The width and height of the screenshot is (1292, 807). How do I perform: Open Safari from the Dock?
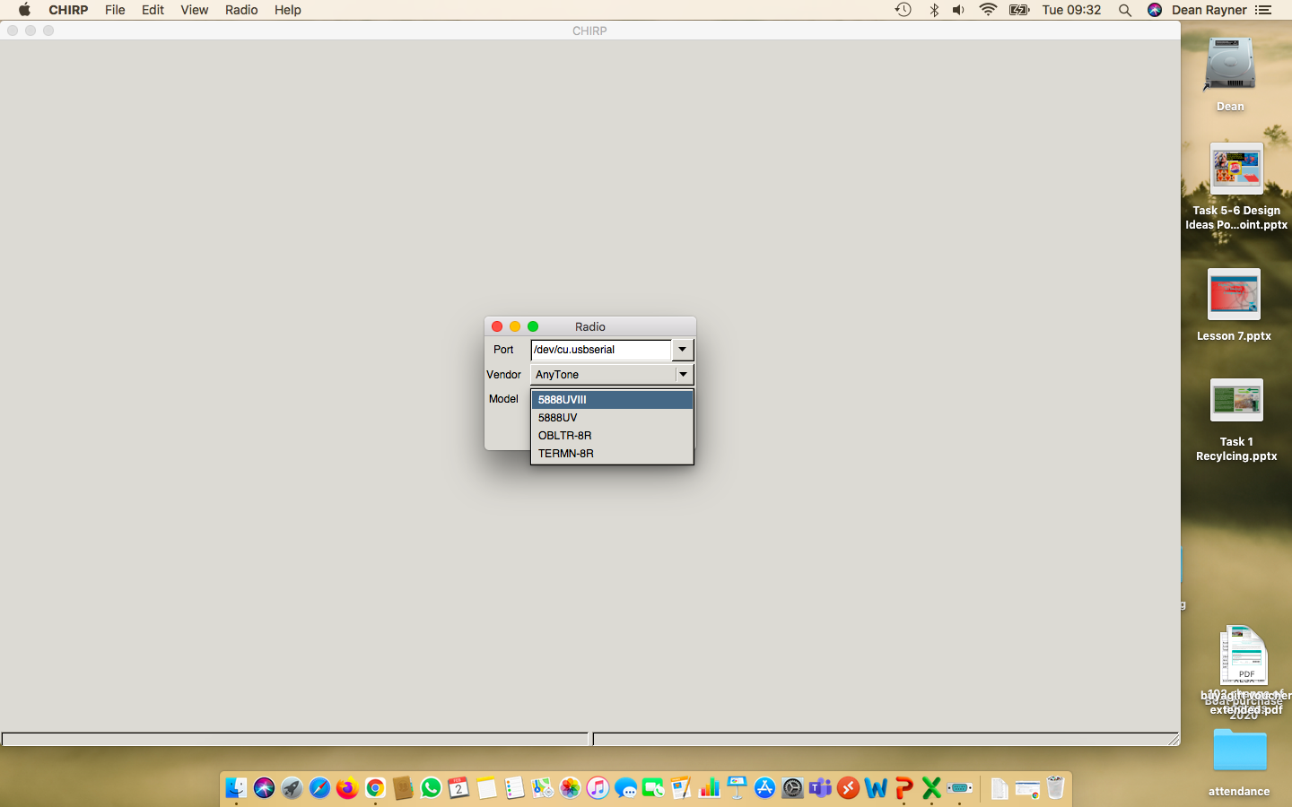[x=319, y=788]
